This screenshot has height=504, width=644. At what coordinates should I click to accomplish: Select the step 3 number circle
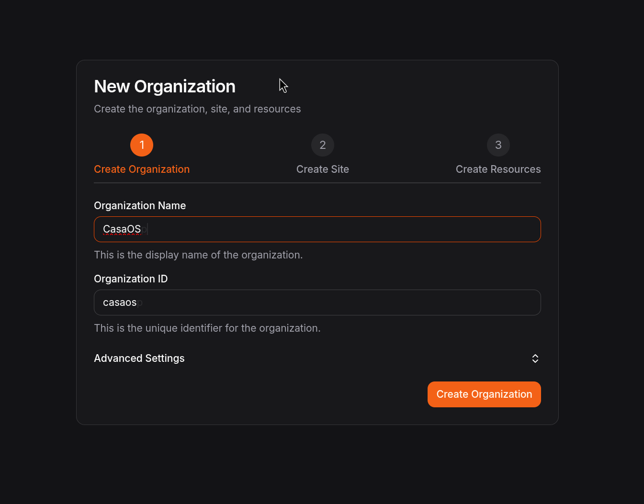point(498,145)
